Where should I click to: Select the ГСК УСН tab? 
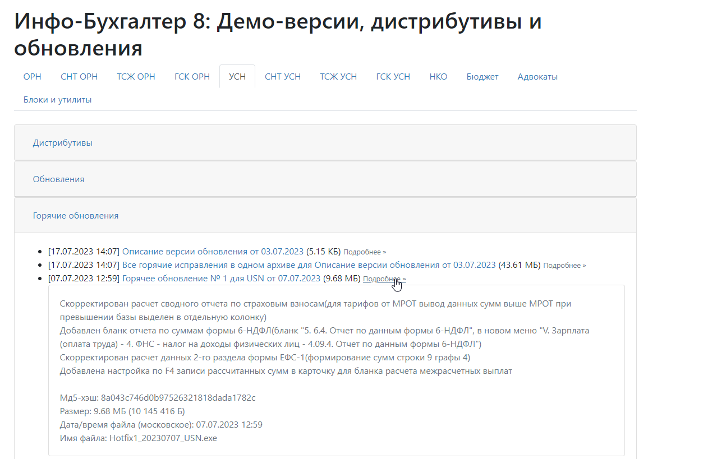tap(393, 77)
